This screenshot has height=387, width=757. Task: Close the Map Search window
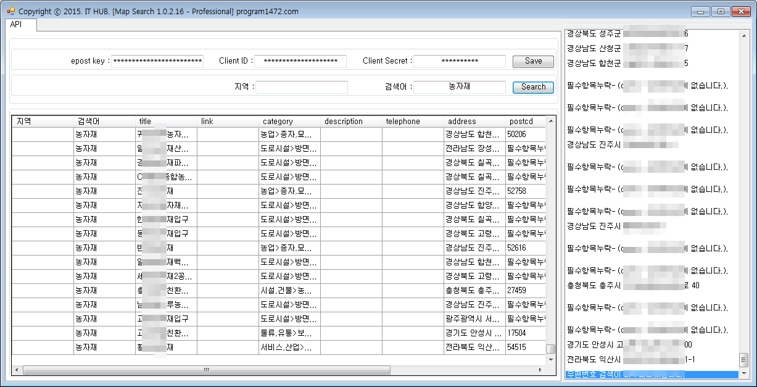click(x=740, y=11)
